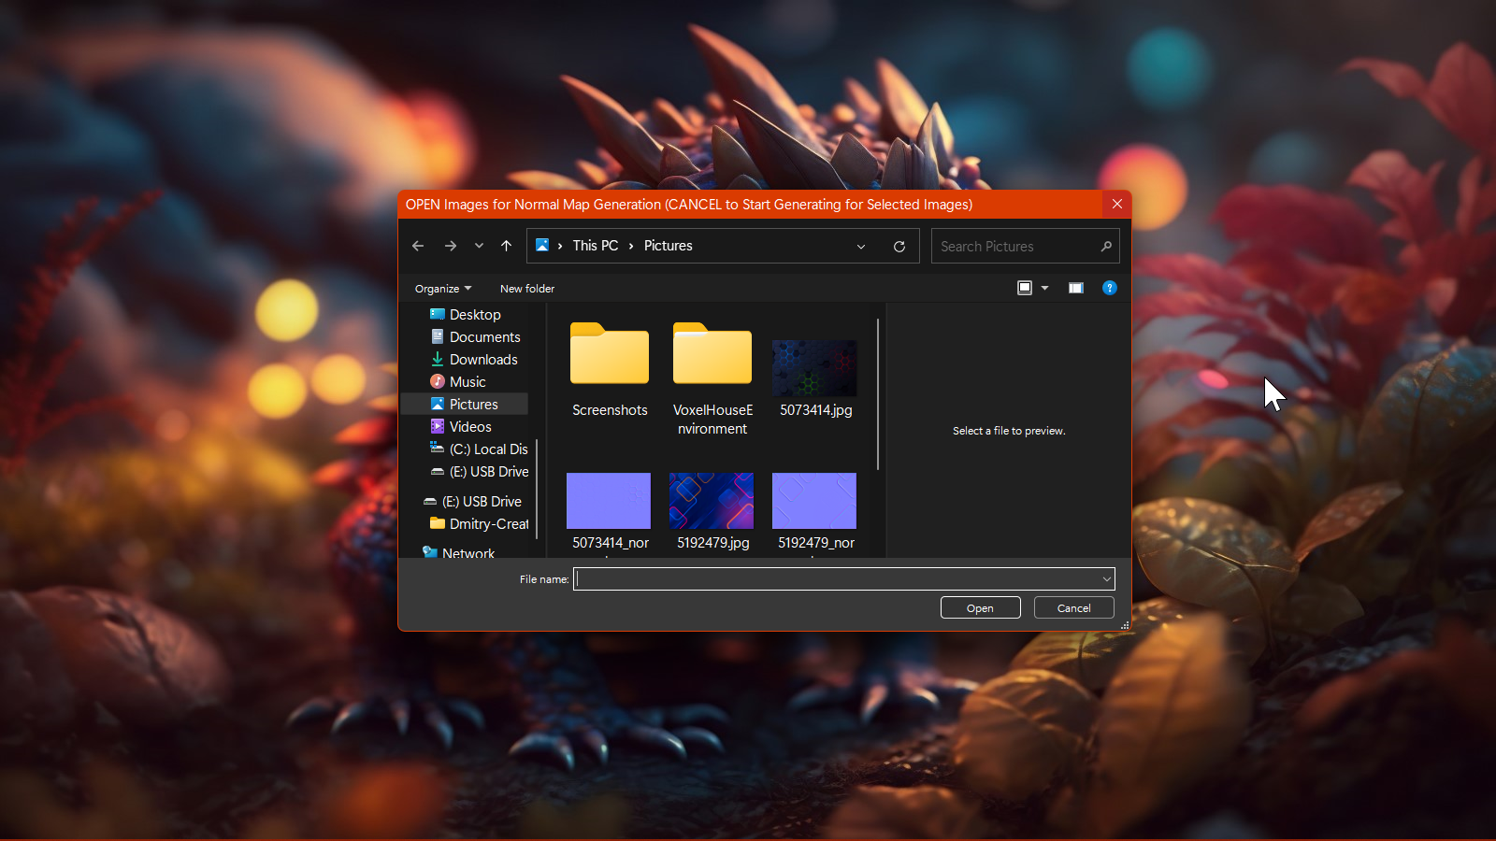Expand the address bar history dropdown
The height and width of the screenshot is (841, 1496).
(861, 247)
